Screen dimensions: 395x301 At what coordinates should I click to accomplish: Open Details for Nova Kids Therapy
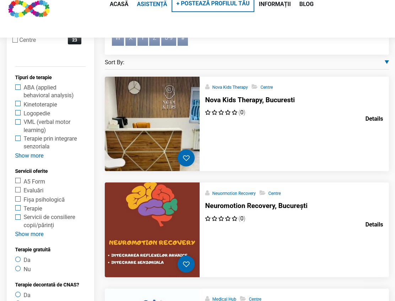pos(374,119)
